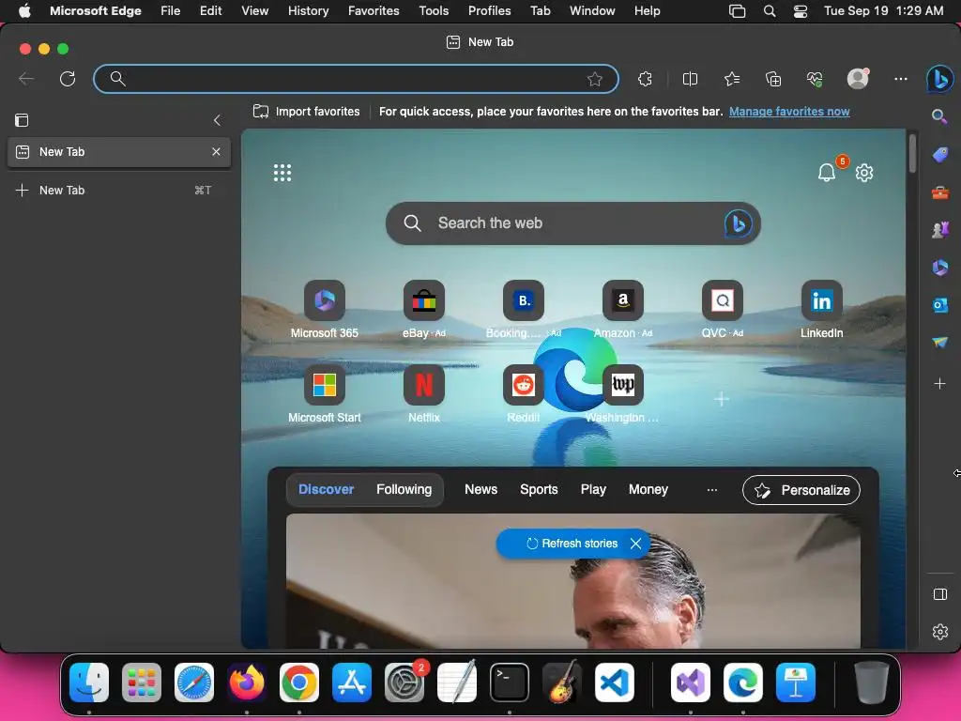961x721 pixels.
Task: Open the News feed tab
Action: click(480, 489)
